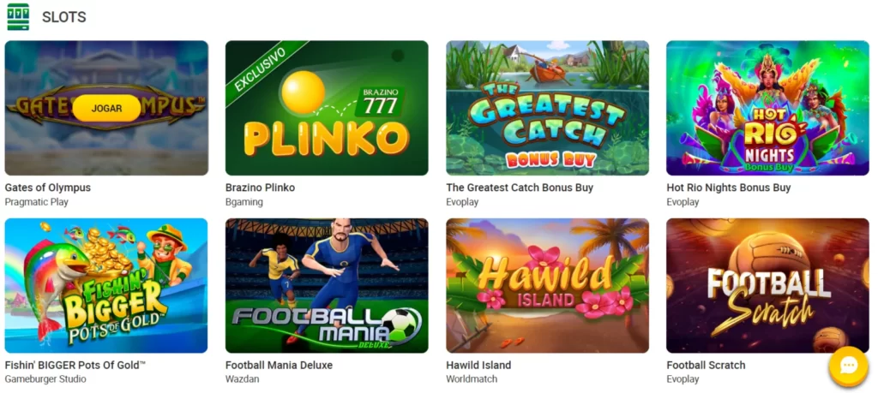Click the Worldmatch provider label
Viewport: 878px width, 393px height.
point(472,379)
